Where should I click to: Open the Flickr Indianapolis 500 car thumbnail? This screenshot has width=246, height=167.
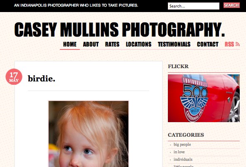(x=204, y=98)
